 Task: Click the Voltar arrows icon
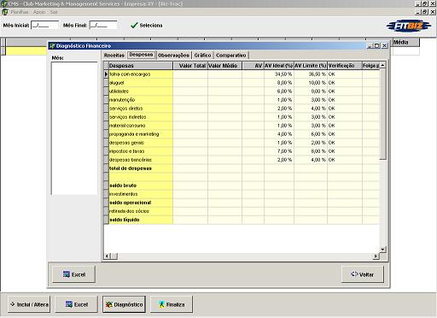click(x=354, y=274)
